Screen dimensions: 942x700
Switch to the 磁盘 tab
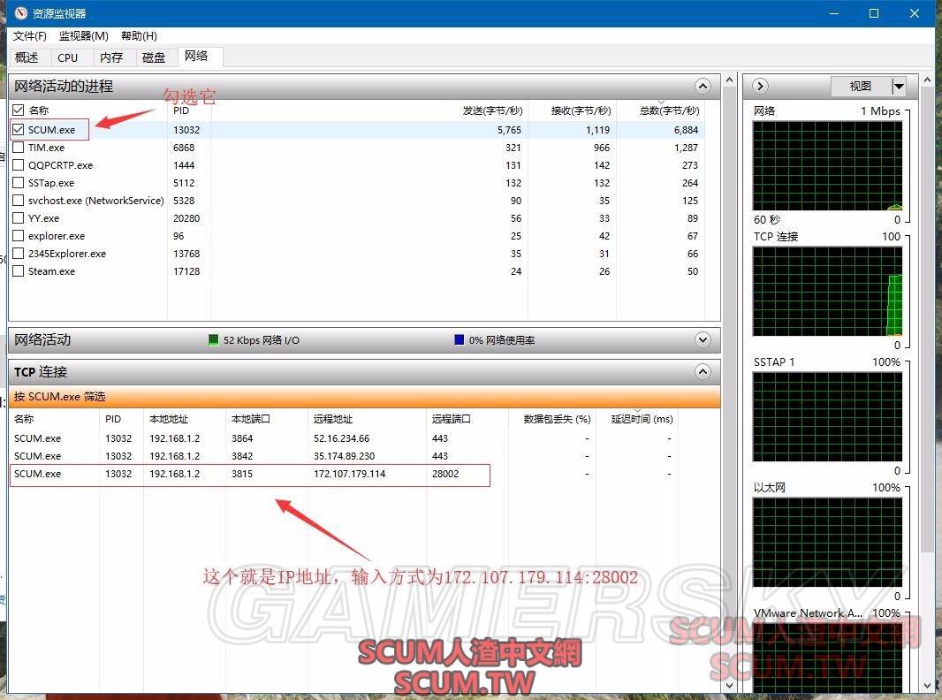coord(153,57)
